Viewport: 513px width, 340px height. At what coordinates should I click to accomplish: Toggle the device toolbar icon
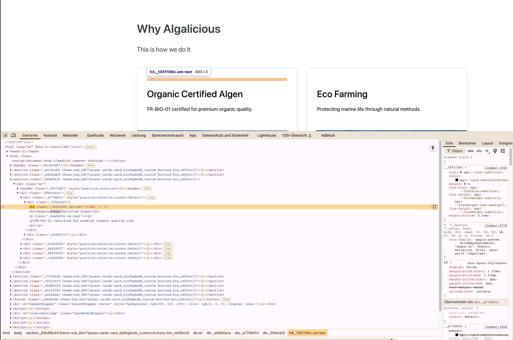point(13,135)
